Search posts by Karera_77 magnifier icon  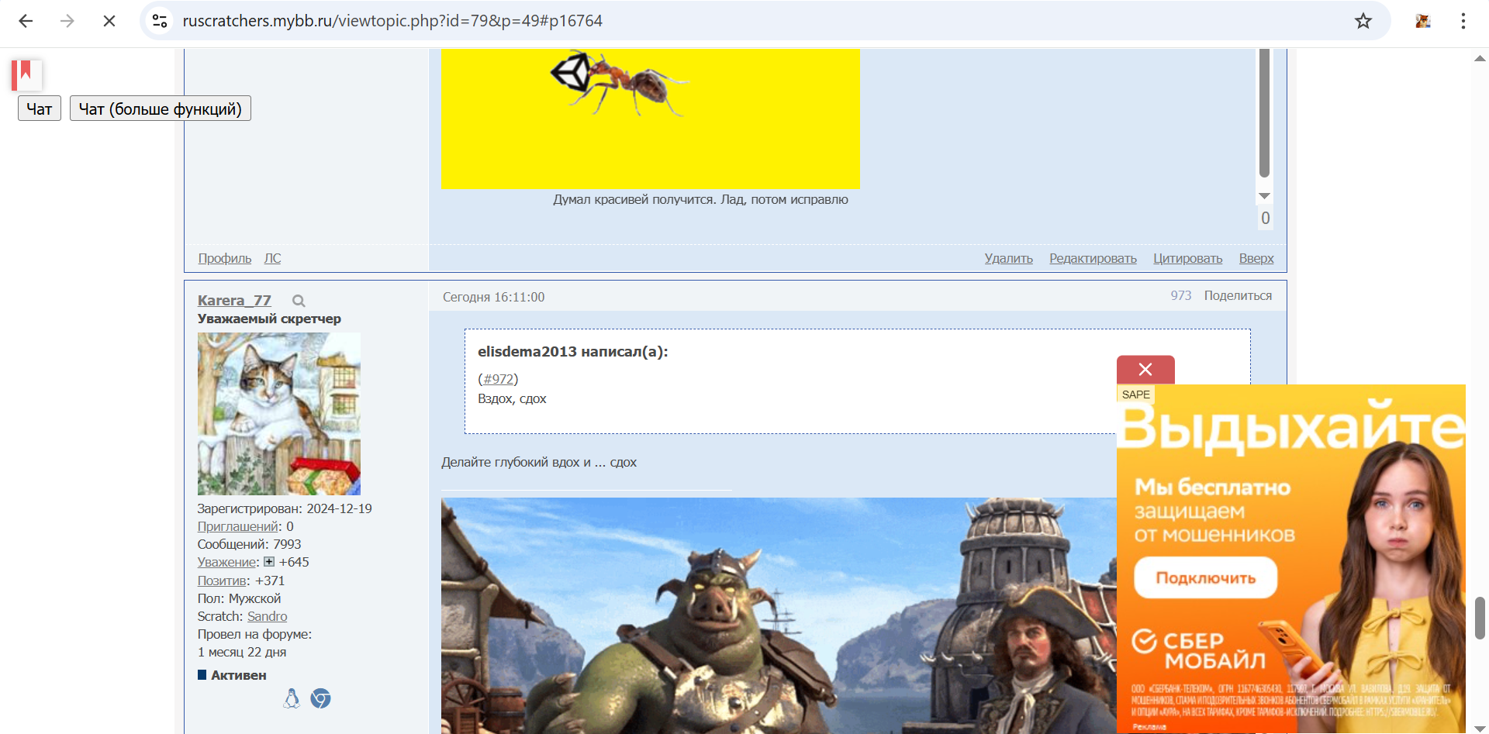299,301
